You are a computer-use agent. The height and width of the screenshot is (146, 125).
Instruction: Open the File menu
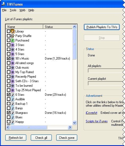(4, 10)
